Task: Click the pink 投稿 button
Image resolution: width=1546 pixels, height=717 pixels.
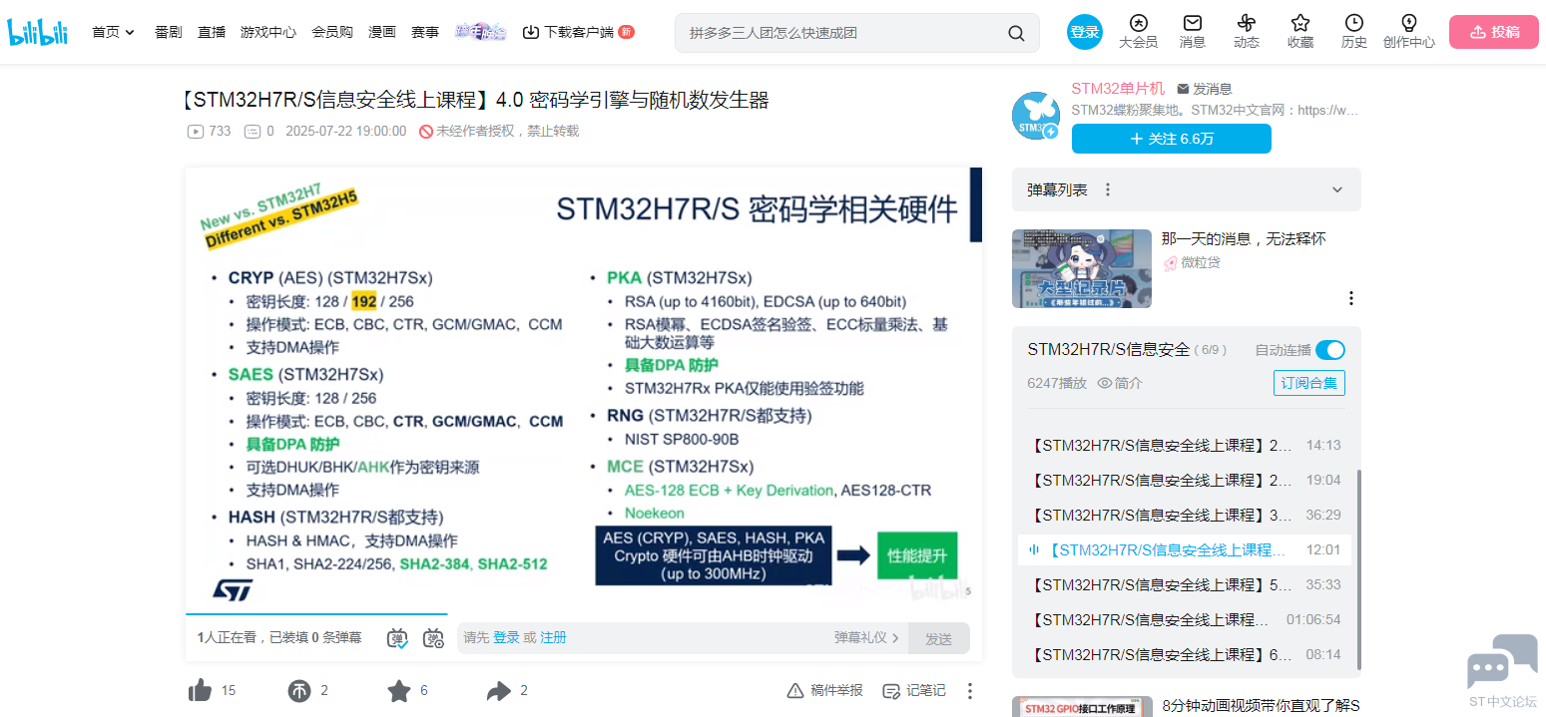Action: [1494, 32]
